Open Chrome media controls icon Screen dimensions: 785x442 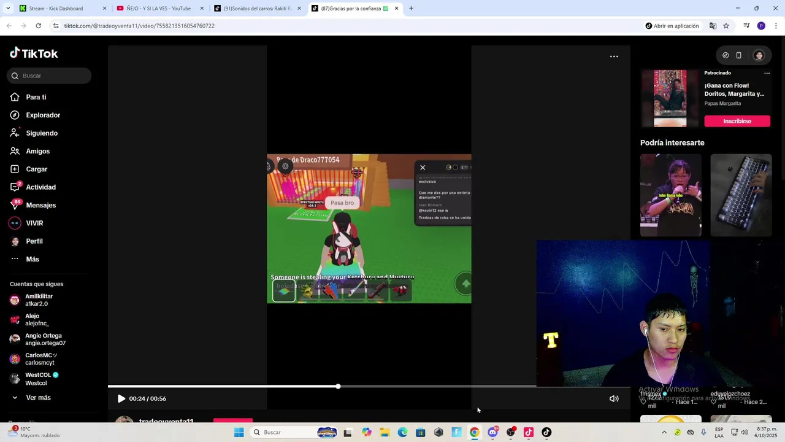(746, 26)
